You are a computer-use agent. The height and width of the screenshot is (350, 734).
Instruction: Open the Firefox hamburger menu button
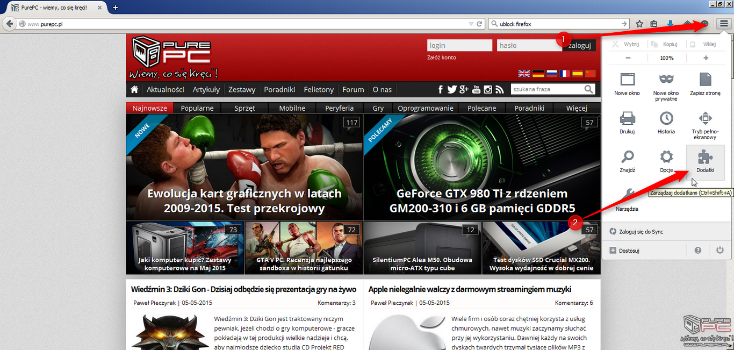click(x=724, y=24)
